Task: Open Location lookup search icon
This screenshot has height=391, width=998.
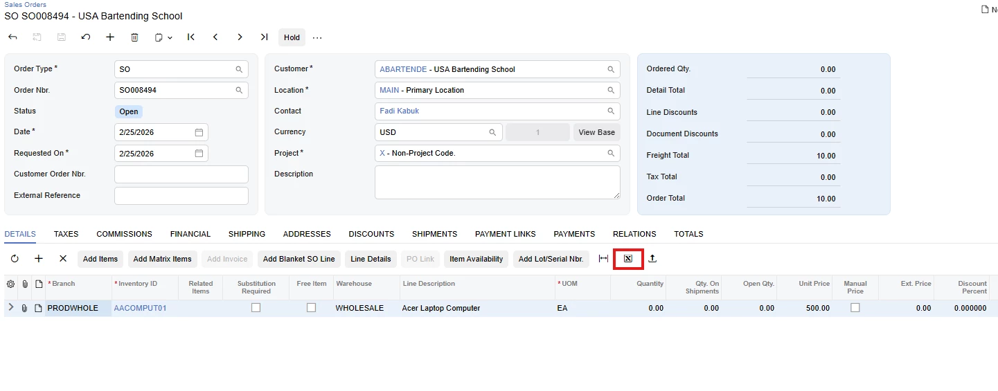Action: (x=611, y=90)
